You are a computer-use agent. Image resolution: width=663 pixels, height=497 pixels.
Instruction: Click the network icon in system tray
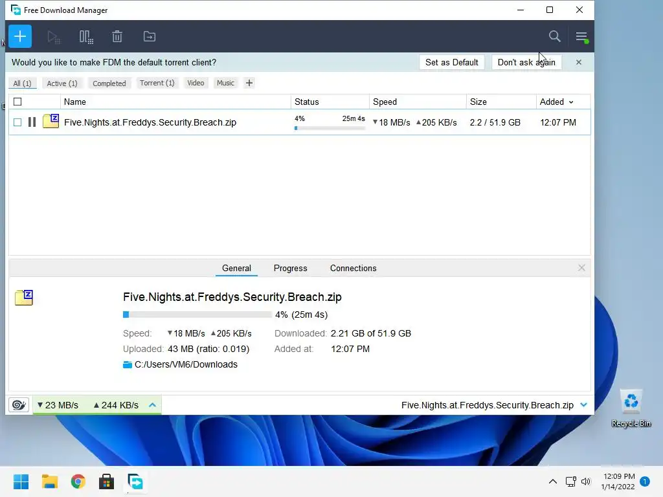point(571,481)
